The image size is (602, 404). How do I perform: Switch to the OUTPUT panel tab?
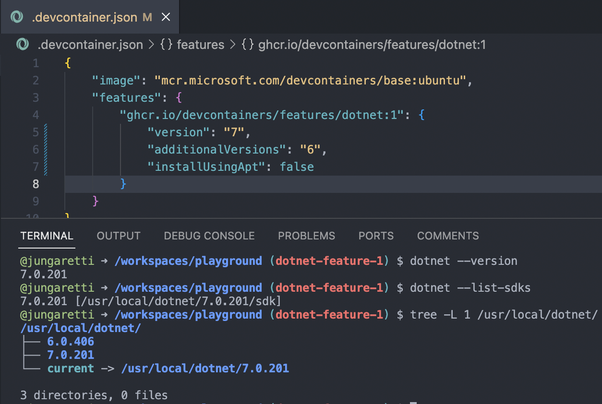(119, 236)
